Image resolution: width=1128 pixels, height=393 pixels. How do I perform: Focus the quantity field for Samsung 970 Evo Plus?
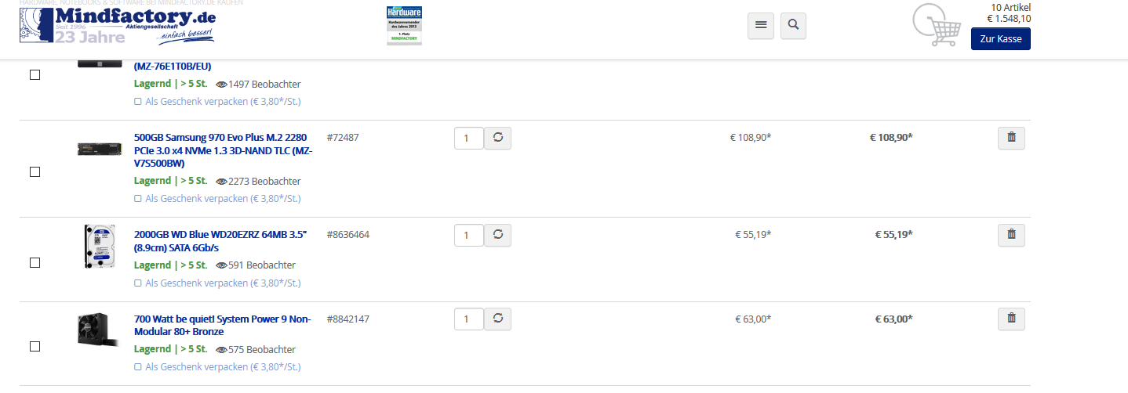pyautogui.click(x=469, y=138)
